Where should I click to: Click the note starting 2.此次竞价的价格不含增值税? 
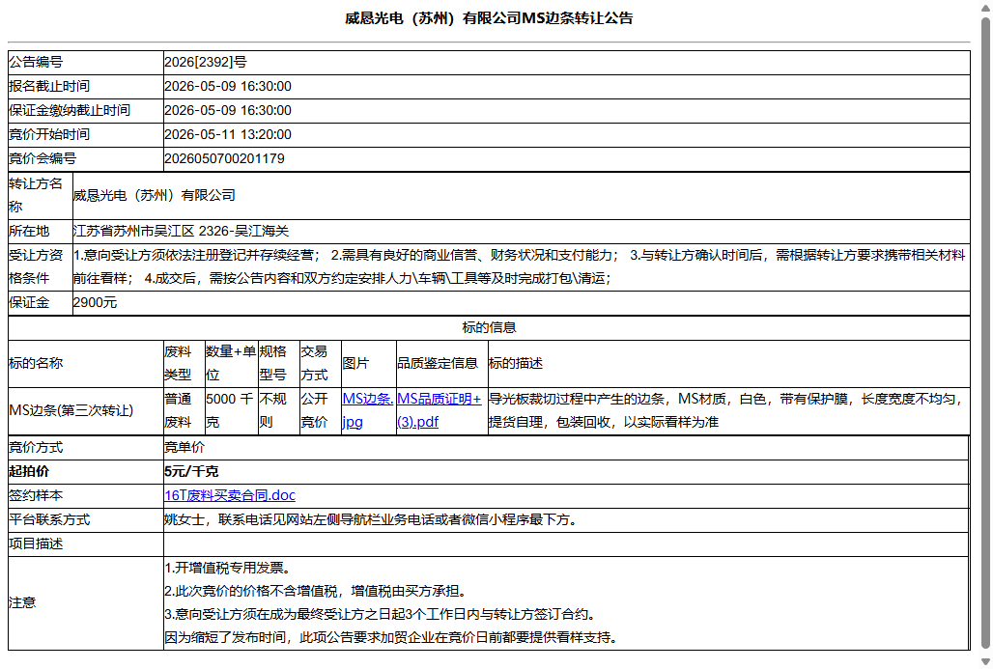point(317,591)
